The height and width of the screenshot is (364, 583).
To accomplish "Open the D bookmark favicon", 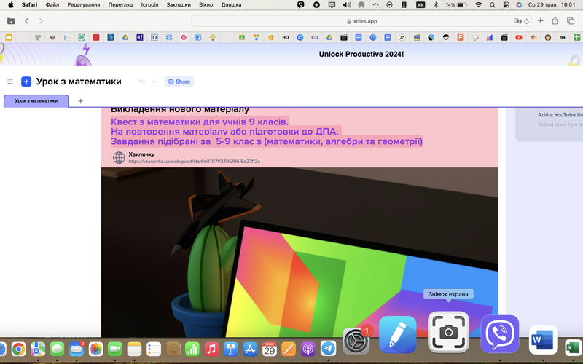I will pyautogui.click(x=154, y=37).
